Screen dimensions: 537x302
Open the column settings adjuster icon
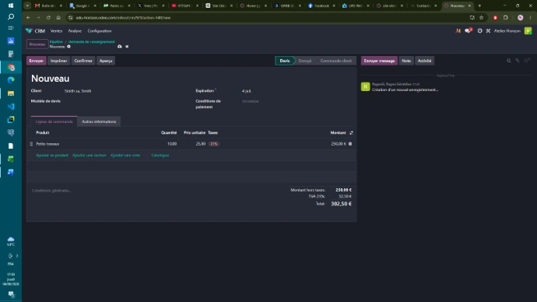tap(351, 132)
